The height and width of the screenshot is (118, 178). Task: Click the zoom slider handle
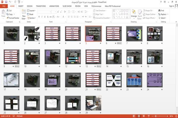(x=156, y=116)
